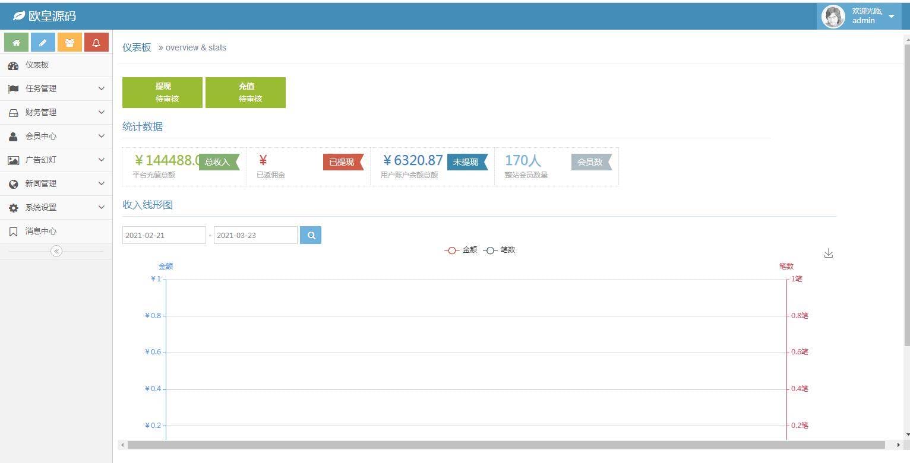Click the 充值 待审核 green button
Image resolution: width=910 pixels, height=463 pixels.
[245, 93]
